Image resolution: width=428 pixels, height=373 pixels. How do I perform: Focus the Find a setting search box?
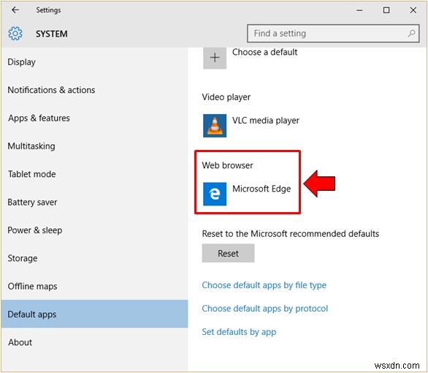click(333, 34)
